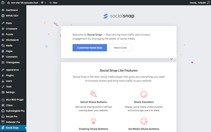Open the comments bubble icon in the admin bar
This screenshot has width=211, height=132.
tap(42, 3)
